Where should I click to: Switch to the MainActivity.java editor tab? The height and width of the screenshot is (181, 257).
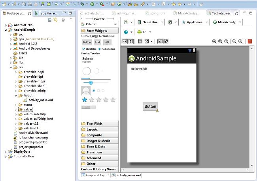(x=187, y=13)
